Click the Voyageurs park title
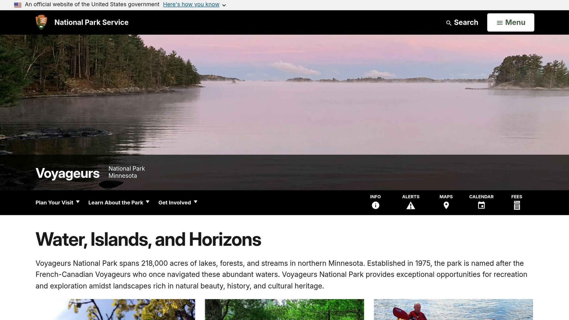This screenshot has height=320, width=569. click(x=68, y=173)
